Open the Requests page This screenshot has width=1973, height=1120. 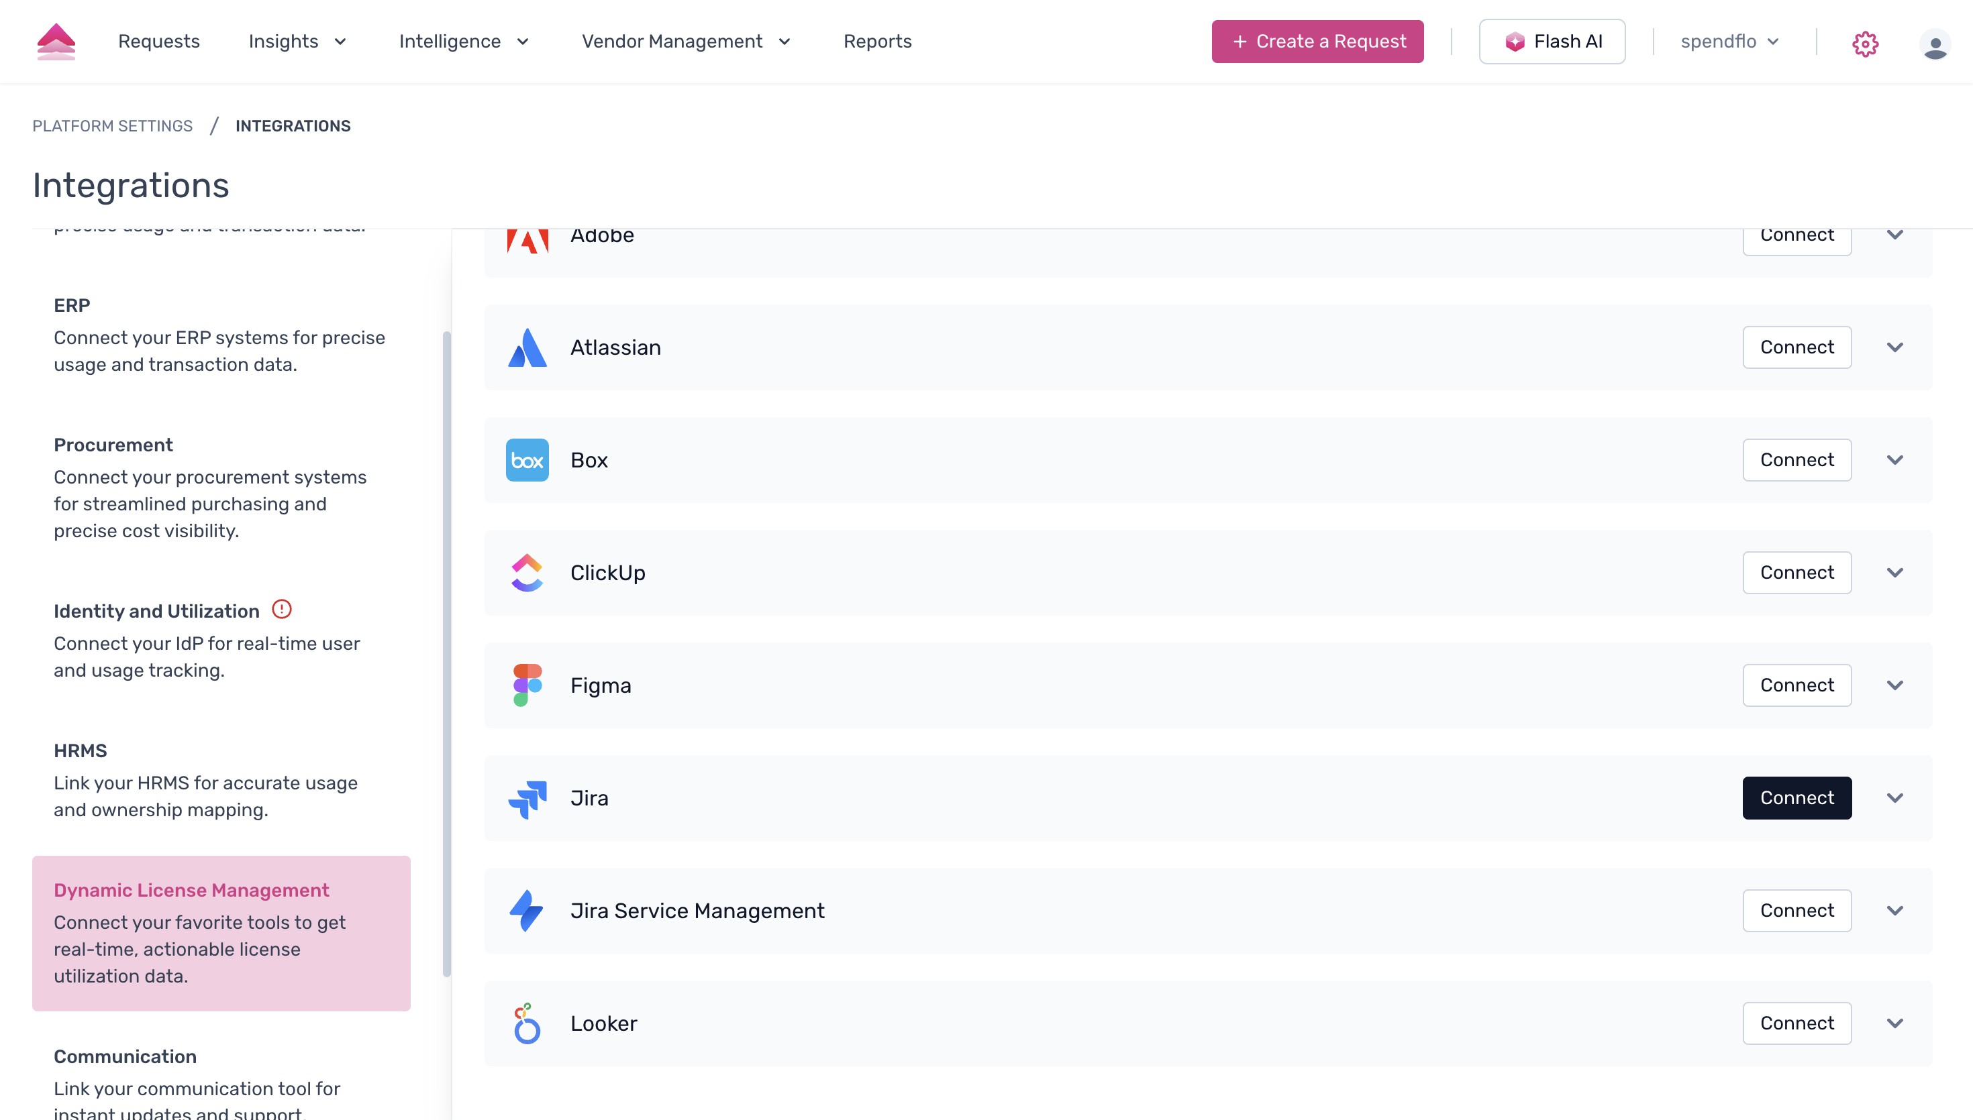[158, 42]
